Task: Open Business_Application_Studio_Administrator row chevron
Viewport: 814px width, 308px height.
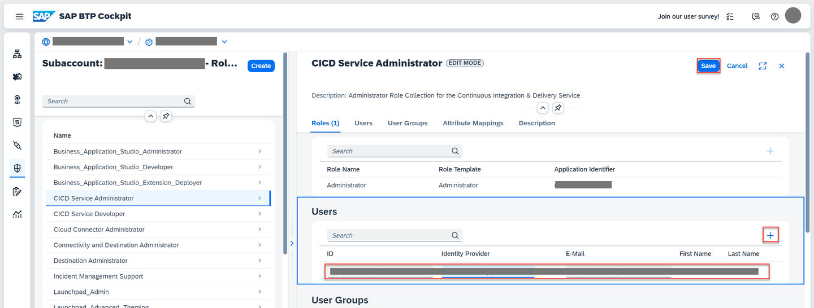Action: 259,151
